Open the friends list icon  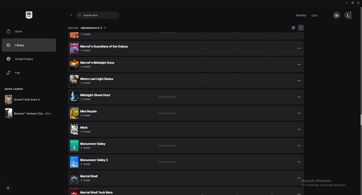click(337, 15)
